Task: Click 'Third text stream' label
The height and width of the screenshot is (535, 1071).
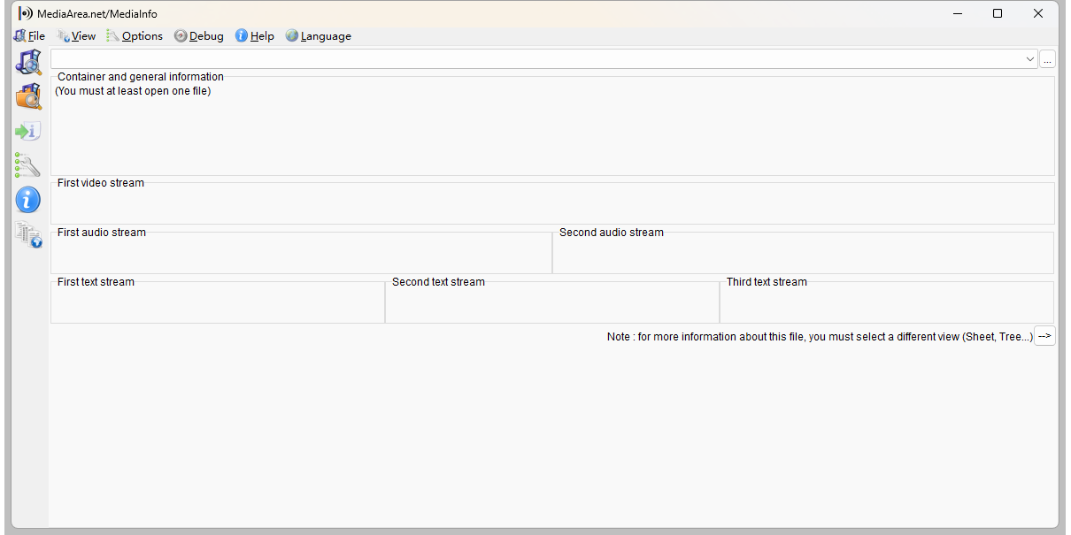Action: click(767, 282)
